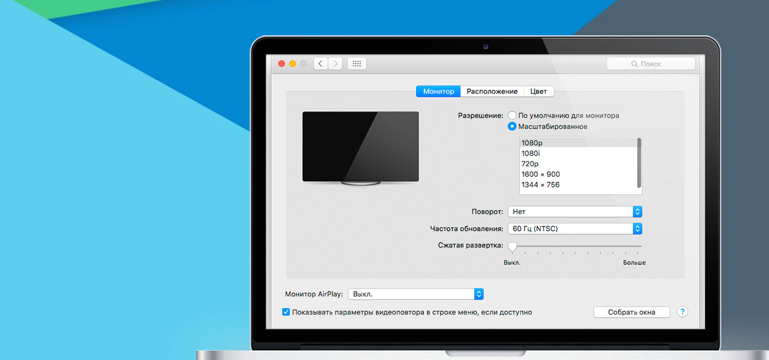Image resolution: width=769 pixels, height=360 pixels.
Task: Go forward with the right arrow button
Action: (x=335, y=63)
